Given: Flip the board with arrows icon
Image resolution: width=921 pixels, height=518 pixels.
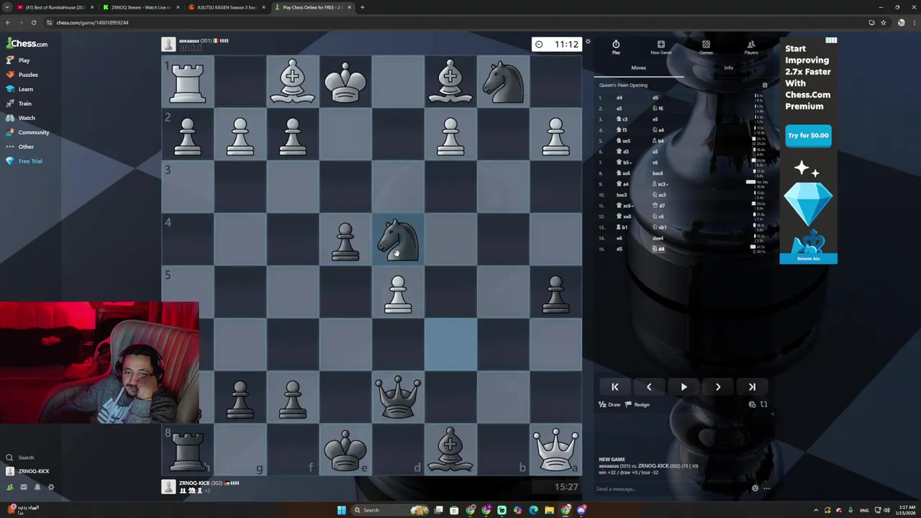Looking at the screenshot, I should tap(764, 404).
